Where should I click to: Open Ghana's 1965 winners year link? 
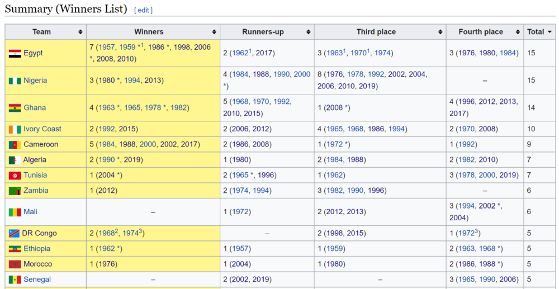click(x=132, y=108)
